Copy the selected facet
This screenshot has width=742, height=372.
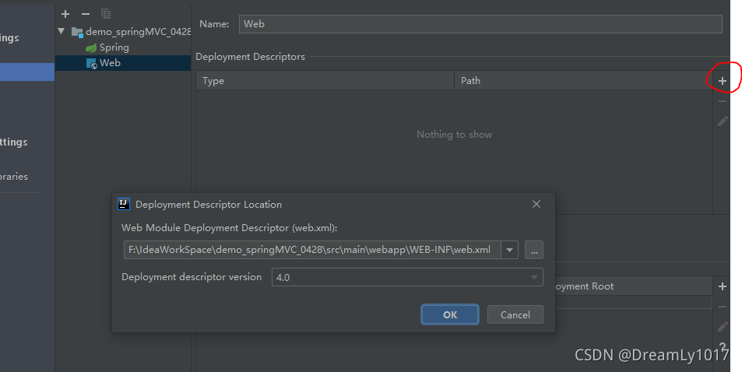coord(106,14)
